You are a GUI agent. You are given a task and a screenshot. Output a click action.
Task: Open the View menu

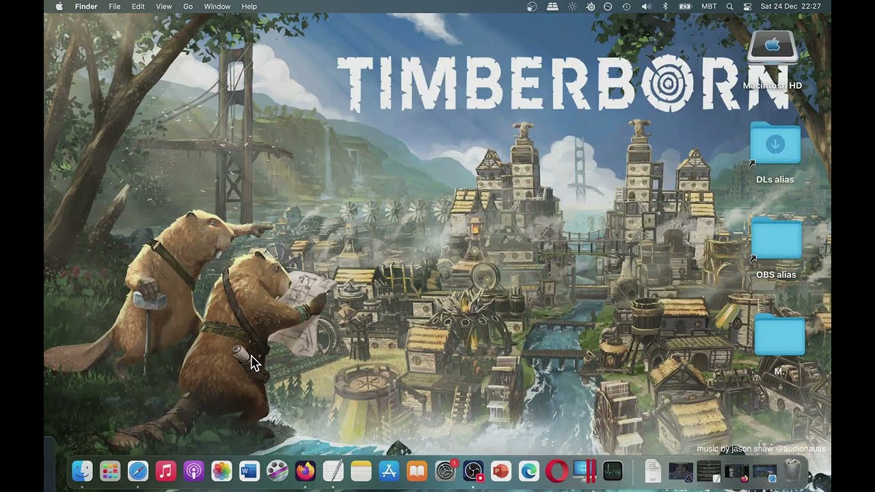pyautogui.click(x=164, y=6)
